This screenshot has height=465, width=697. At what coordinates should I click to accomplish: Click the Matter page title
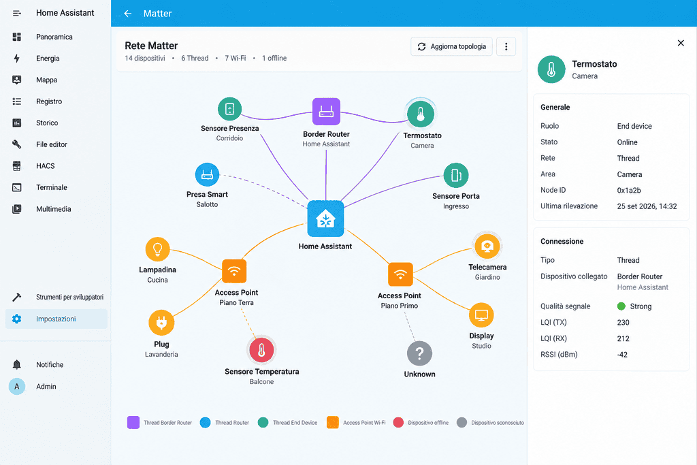(157, 14)
